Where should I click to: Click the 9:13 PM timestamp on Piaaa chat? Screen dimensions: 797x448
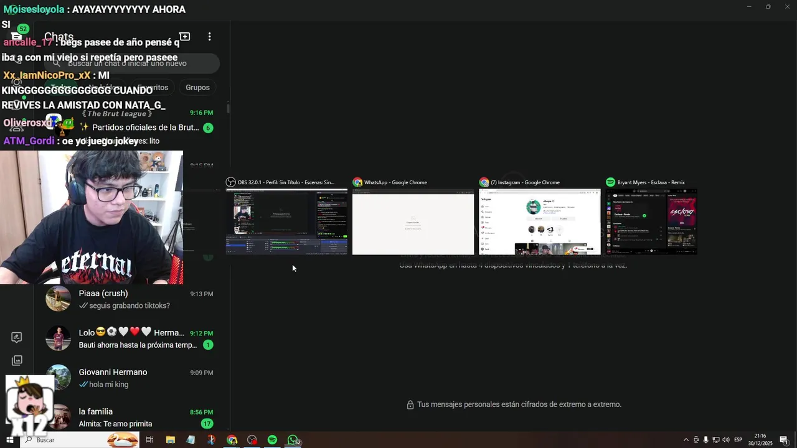[x=202, y=294]
